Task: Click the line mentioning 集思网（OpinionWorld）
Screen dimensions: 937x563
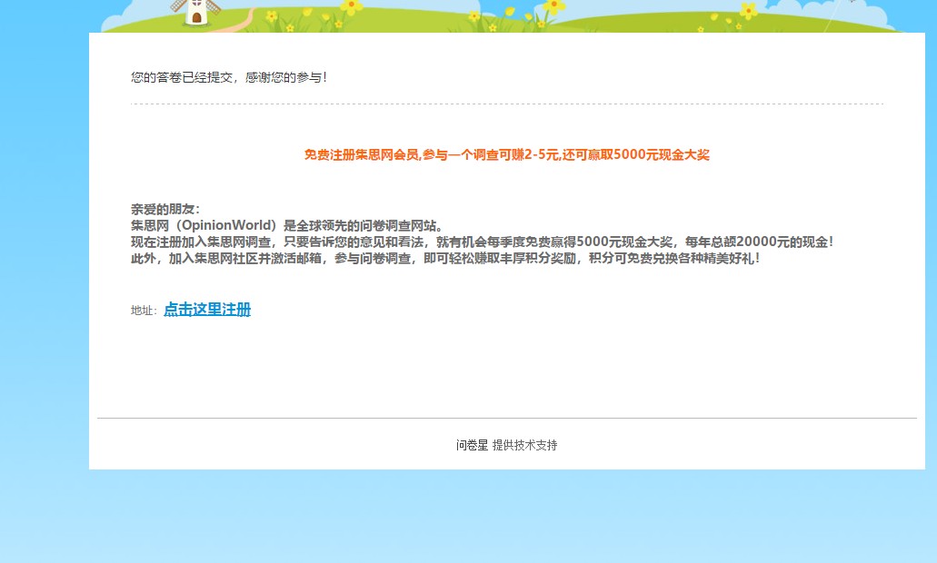Action: [287, 226]
